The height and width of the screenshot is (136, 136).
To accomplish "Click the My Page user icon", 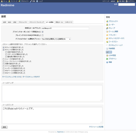I will [9, 1].
